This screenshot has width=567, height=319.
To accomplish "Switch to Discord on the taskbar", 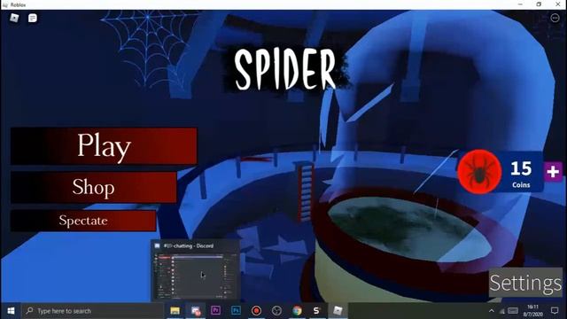I will (196, 311).
